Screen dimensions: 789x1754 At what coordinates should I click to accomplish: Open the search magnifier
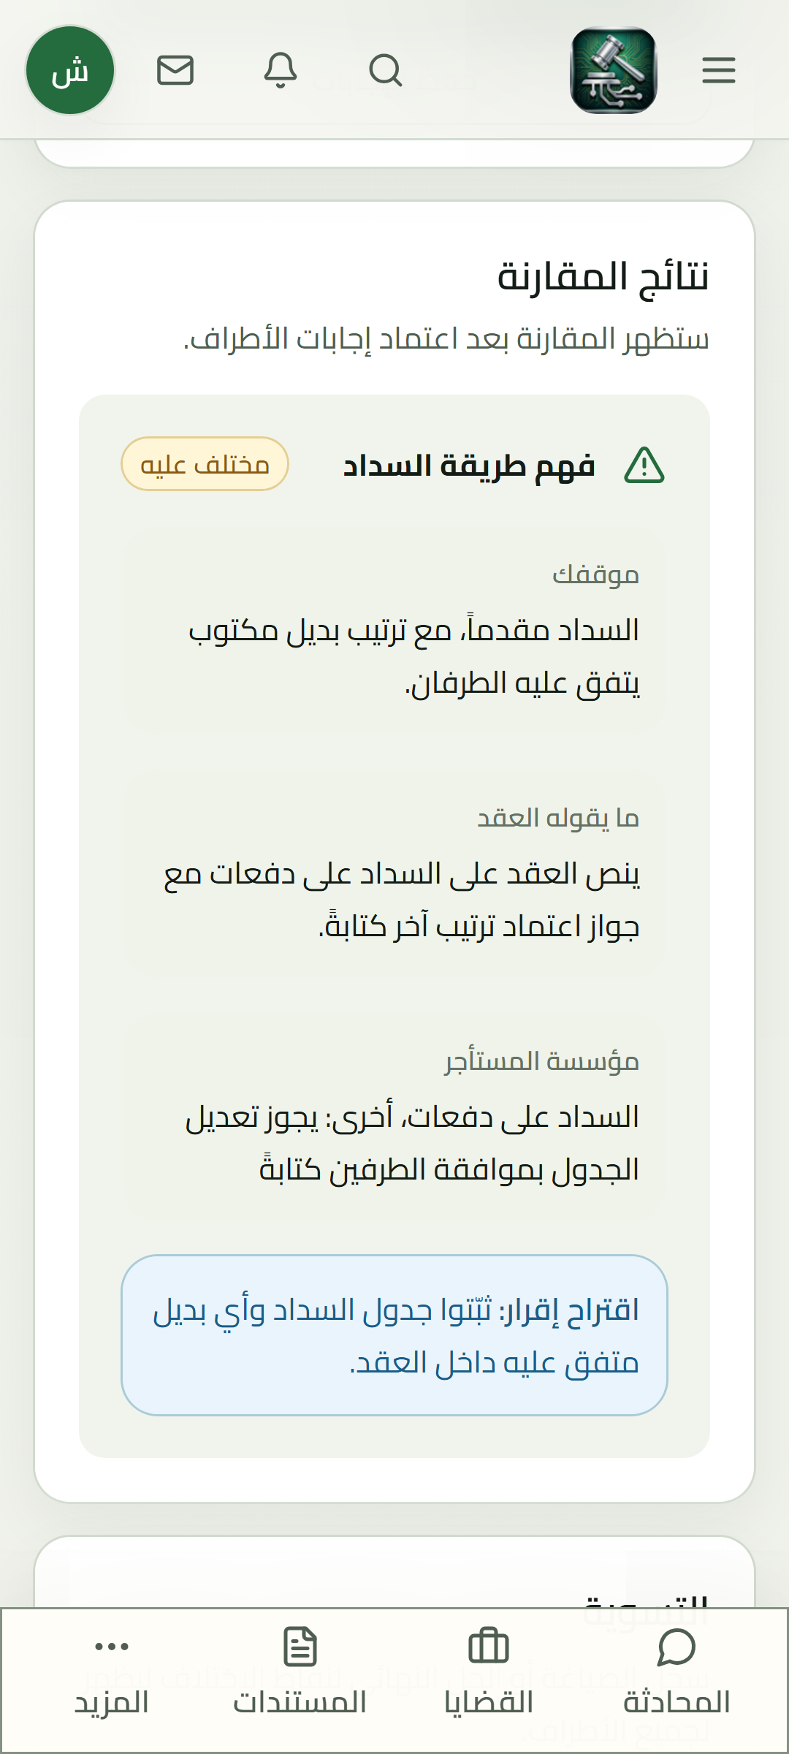[385, 70]
